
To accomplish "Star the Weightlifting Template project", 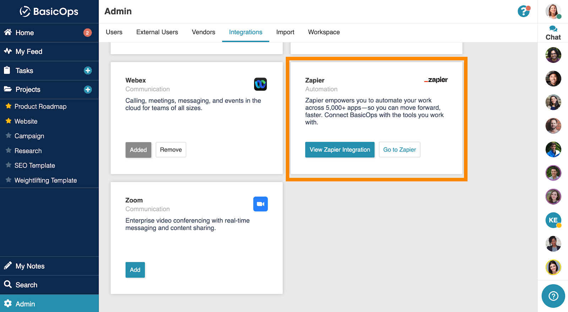I will (9, 180).
